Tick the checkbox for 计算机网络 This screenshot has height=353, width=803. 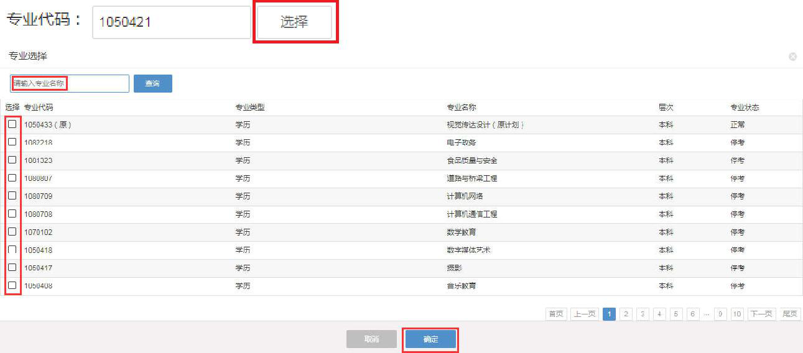[12, 196]
